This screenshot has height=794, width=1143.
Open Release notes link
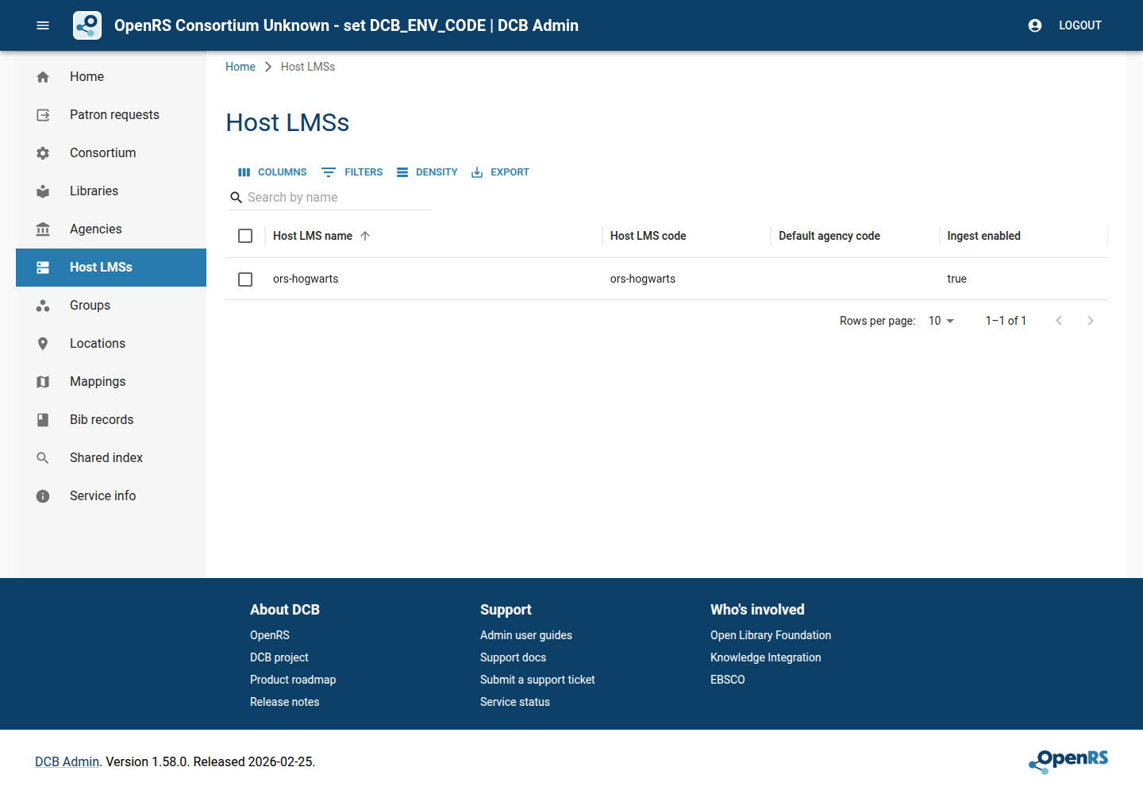[x=285, y=702]
